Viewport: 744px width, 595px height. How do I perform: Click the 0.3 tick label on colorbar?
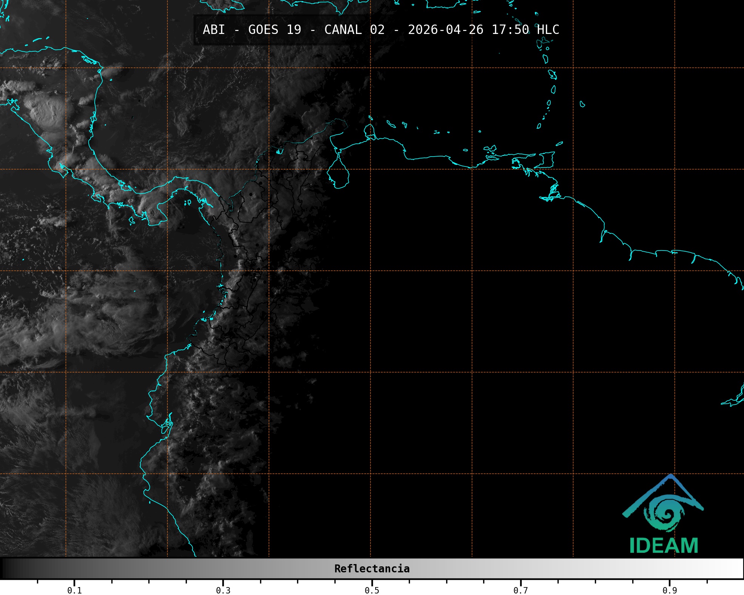[223, 590]
